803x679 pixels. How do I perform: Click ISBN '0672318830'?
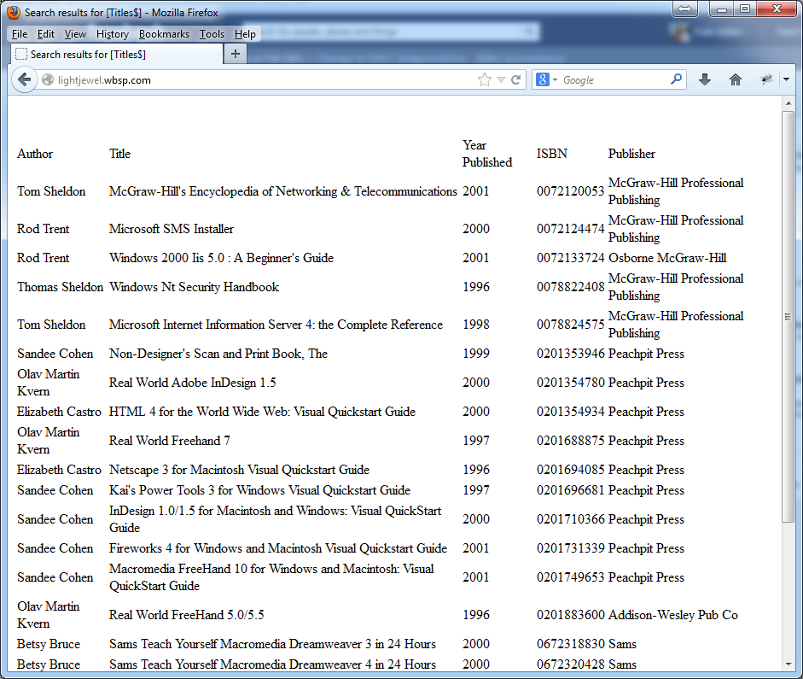point(571,644)
